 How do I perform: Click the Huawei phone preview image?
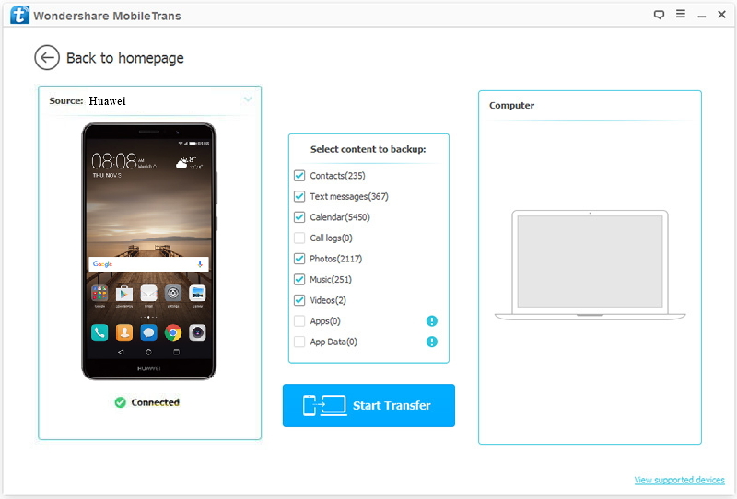pos(149,251)
